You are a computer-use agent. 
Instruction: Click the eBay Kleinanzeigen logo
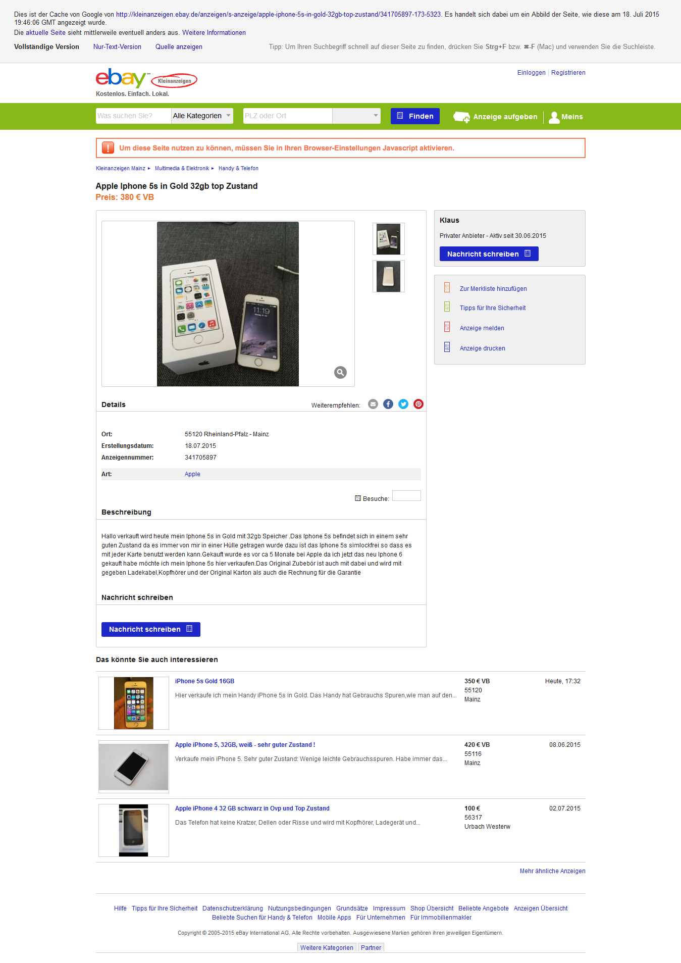pos(146,79)
